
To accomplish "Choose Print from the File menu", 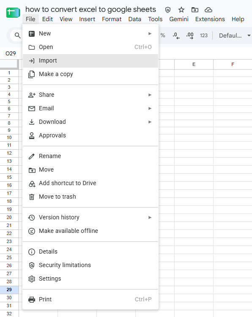I will coord(90,299).
